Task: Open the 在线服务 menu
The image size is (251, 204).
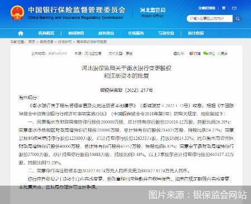Action: click(136, 33)
